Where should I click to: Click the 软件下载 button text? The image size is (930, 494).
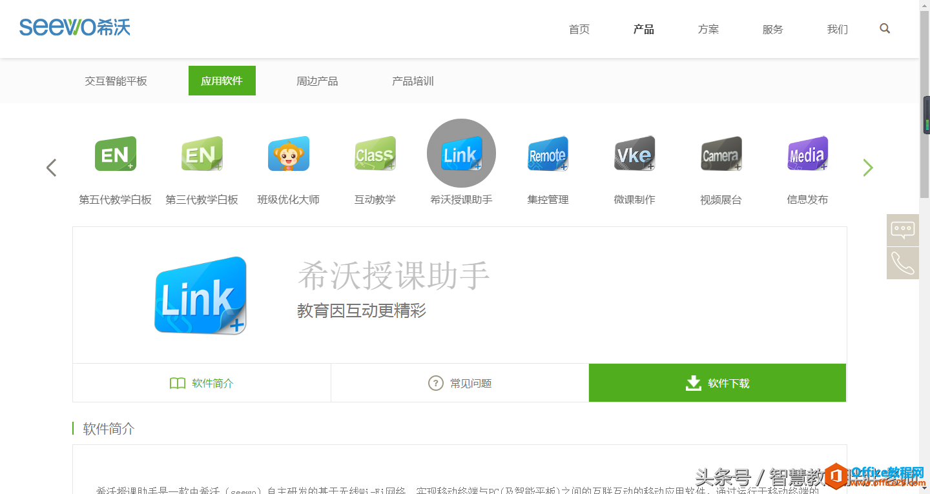(x=728, y=384)
